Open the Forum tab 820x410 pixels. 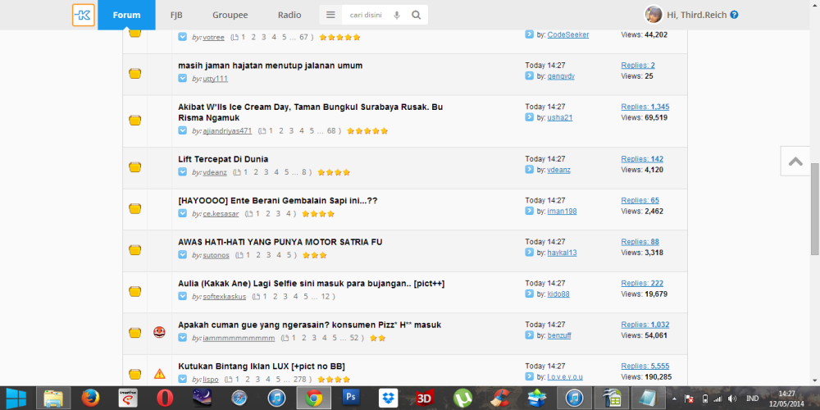click(x=126, y=15)
